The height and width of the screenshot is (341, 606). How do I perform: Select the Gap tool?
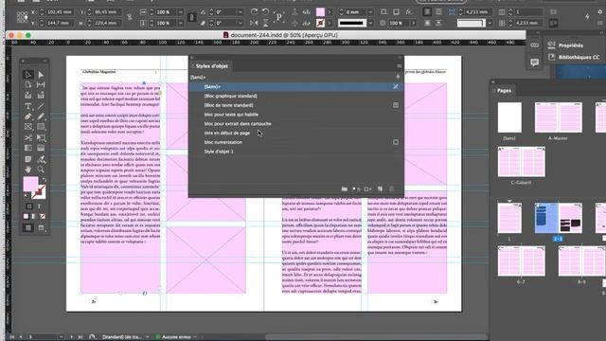(x=41, y=84)
